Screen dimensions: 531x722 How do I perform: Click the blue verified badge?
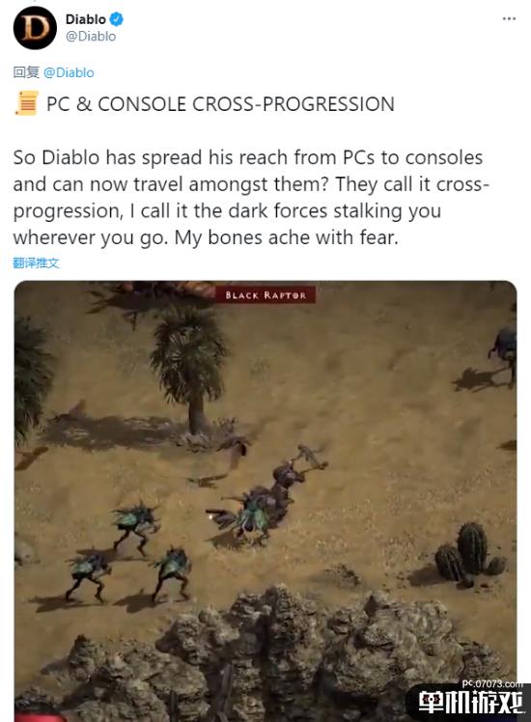click(x=117, y=19)
